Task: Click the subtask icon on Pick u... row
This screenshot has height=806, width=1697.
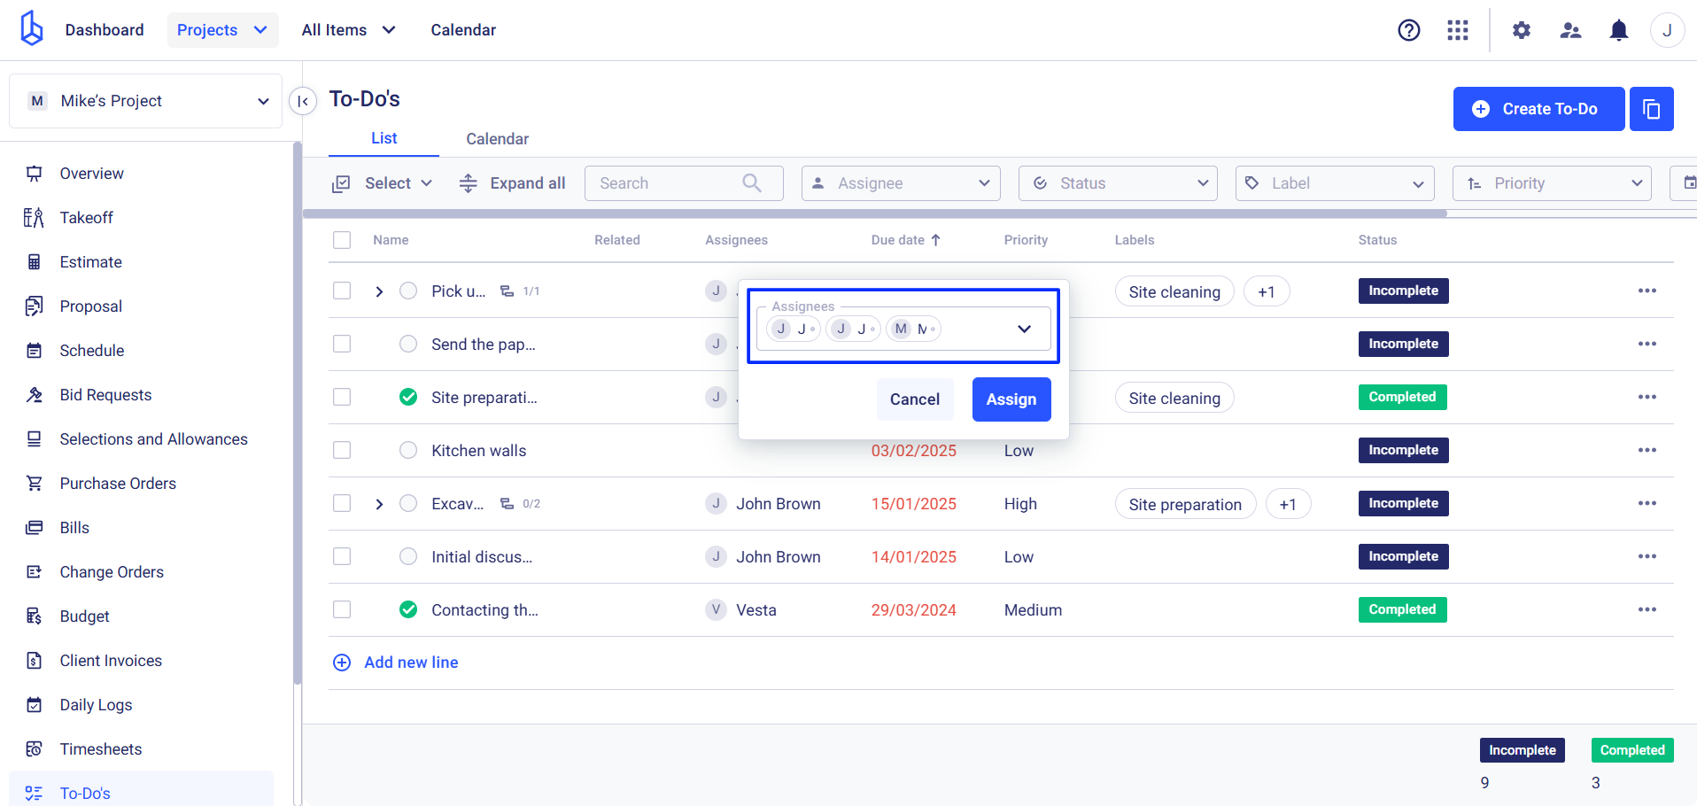Action: click(x=507, y=291)
